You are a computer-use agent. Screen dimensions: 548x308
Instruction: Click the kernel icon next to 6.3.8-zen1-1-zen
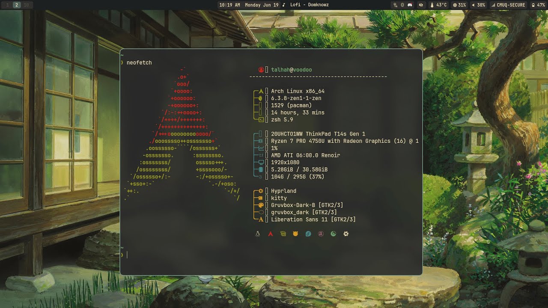point(260,98)
